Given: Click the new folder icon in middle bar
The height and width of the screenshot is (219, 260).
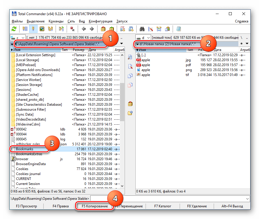Looking at the screenshot, I should coord(130,113).
